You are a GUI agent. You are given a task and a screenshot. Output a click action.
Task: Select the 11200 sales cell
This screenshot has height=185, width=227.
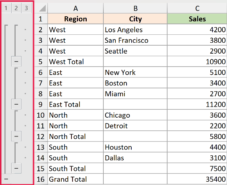(x=197, y=104)
